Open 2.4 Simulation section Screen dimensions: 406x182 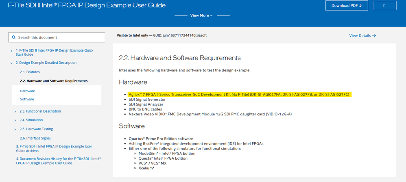point(31,120)
